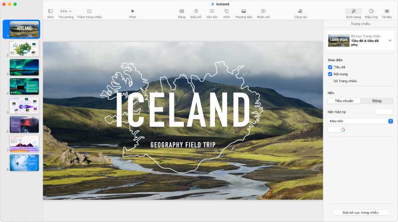This screenshot has width=398, height=222.
Task: Add a comment with Nhận xét icon
Action: click(x=263, y=11)
